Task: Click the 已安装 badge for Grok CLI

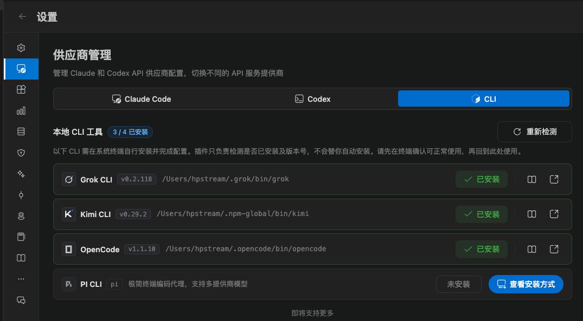Action: point(482,179)
